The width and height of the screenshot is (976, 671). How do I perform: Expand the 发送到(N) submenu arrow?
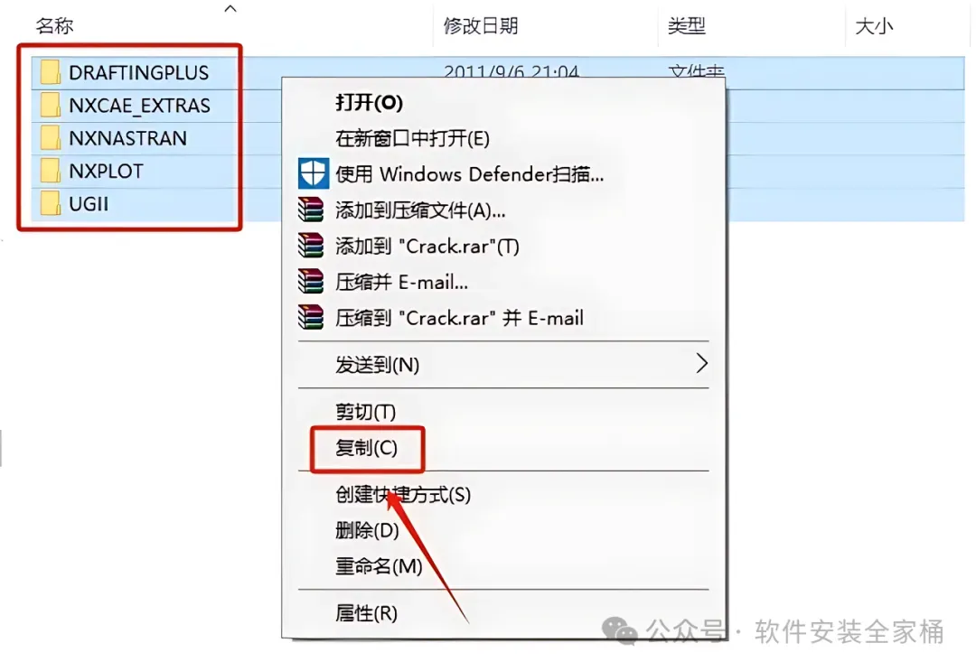tap(701, 364)
